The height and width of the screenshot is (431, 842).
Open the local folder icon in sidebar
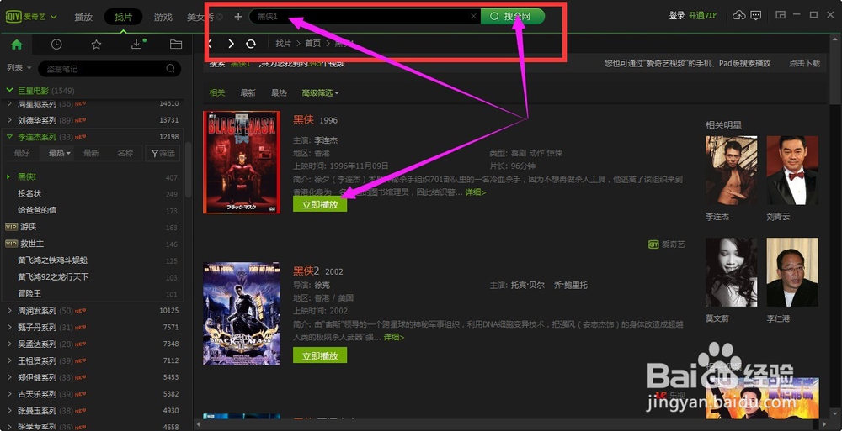(x=176, y=45)
